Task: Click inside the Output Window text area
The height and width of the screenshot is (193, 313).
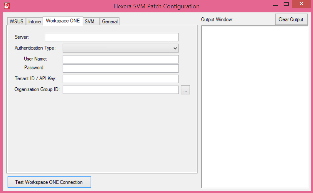Action: click(255, 107)
